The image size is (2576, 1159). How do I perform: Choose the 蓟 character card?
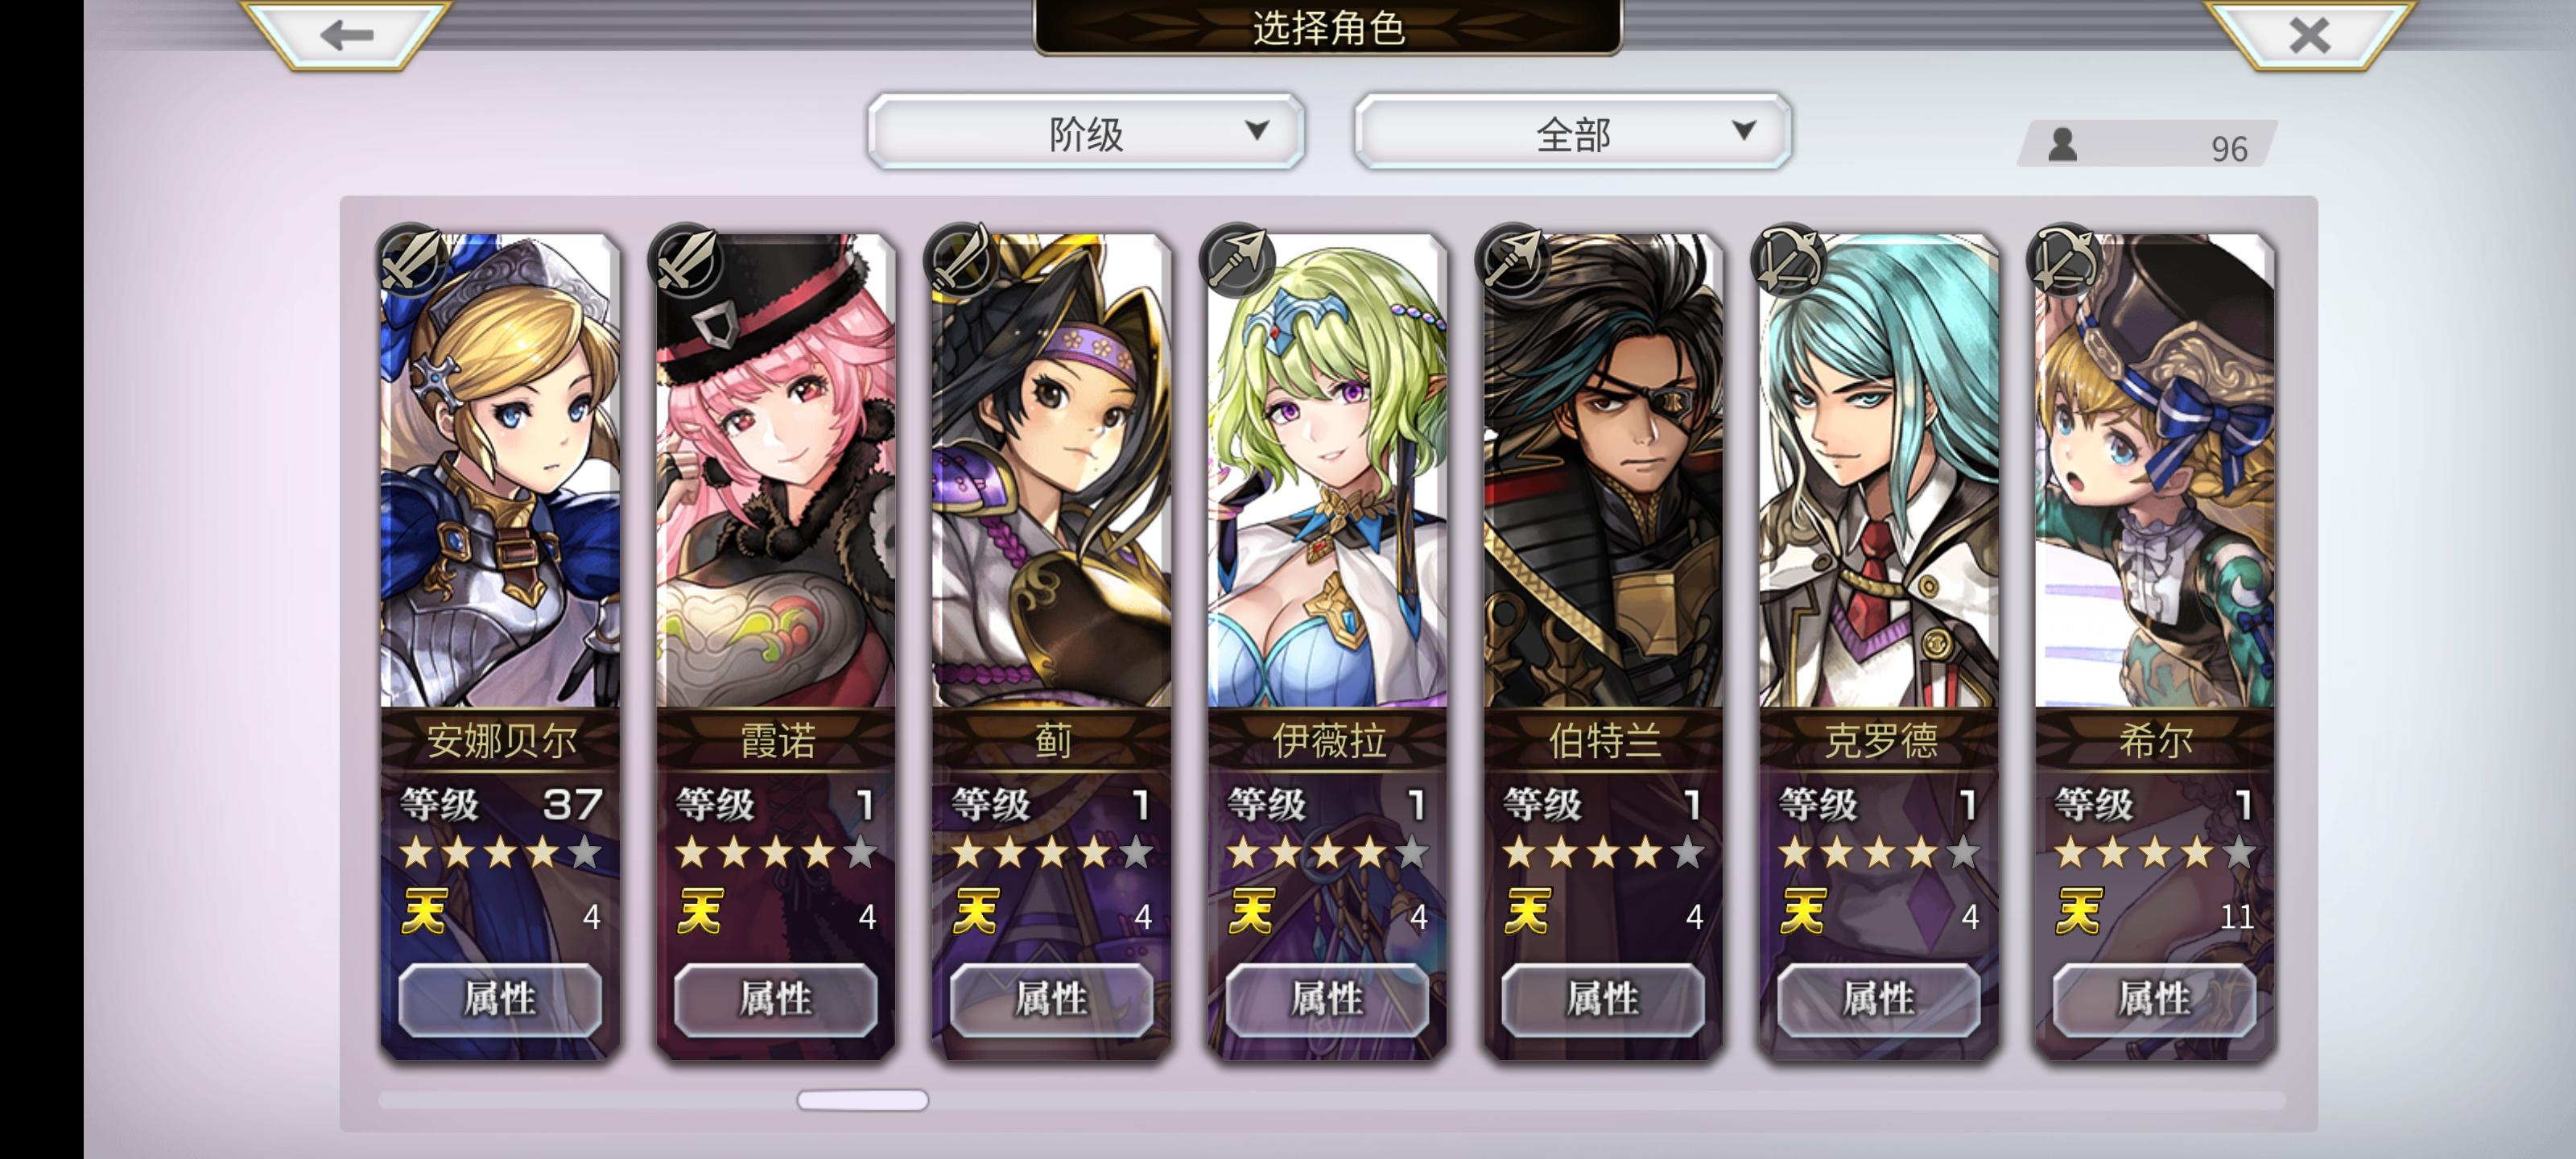click(x=1051, y=646)
